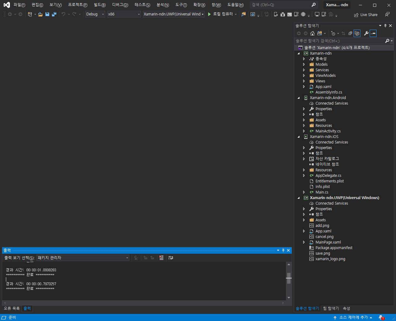Select MainActivity.cs file
The height and width of the screenshot is (321, 396).
[328, 131]
